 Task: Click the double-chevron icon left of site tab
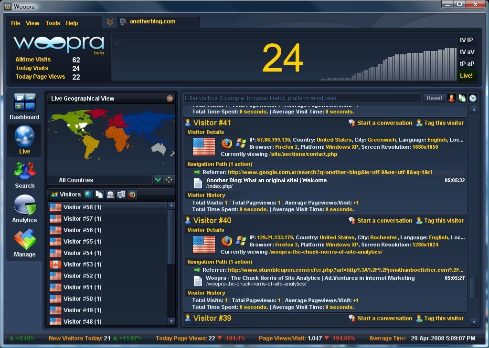110,22
